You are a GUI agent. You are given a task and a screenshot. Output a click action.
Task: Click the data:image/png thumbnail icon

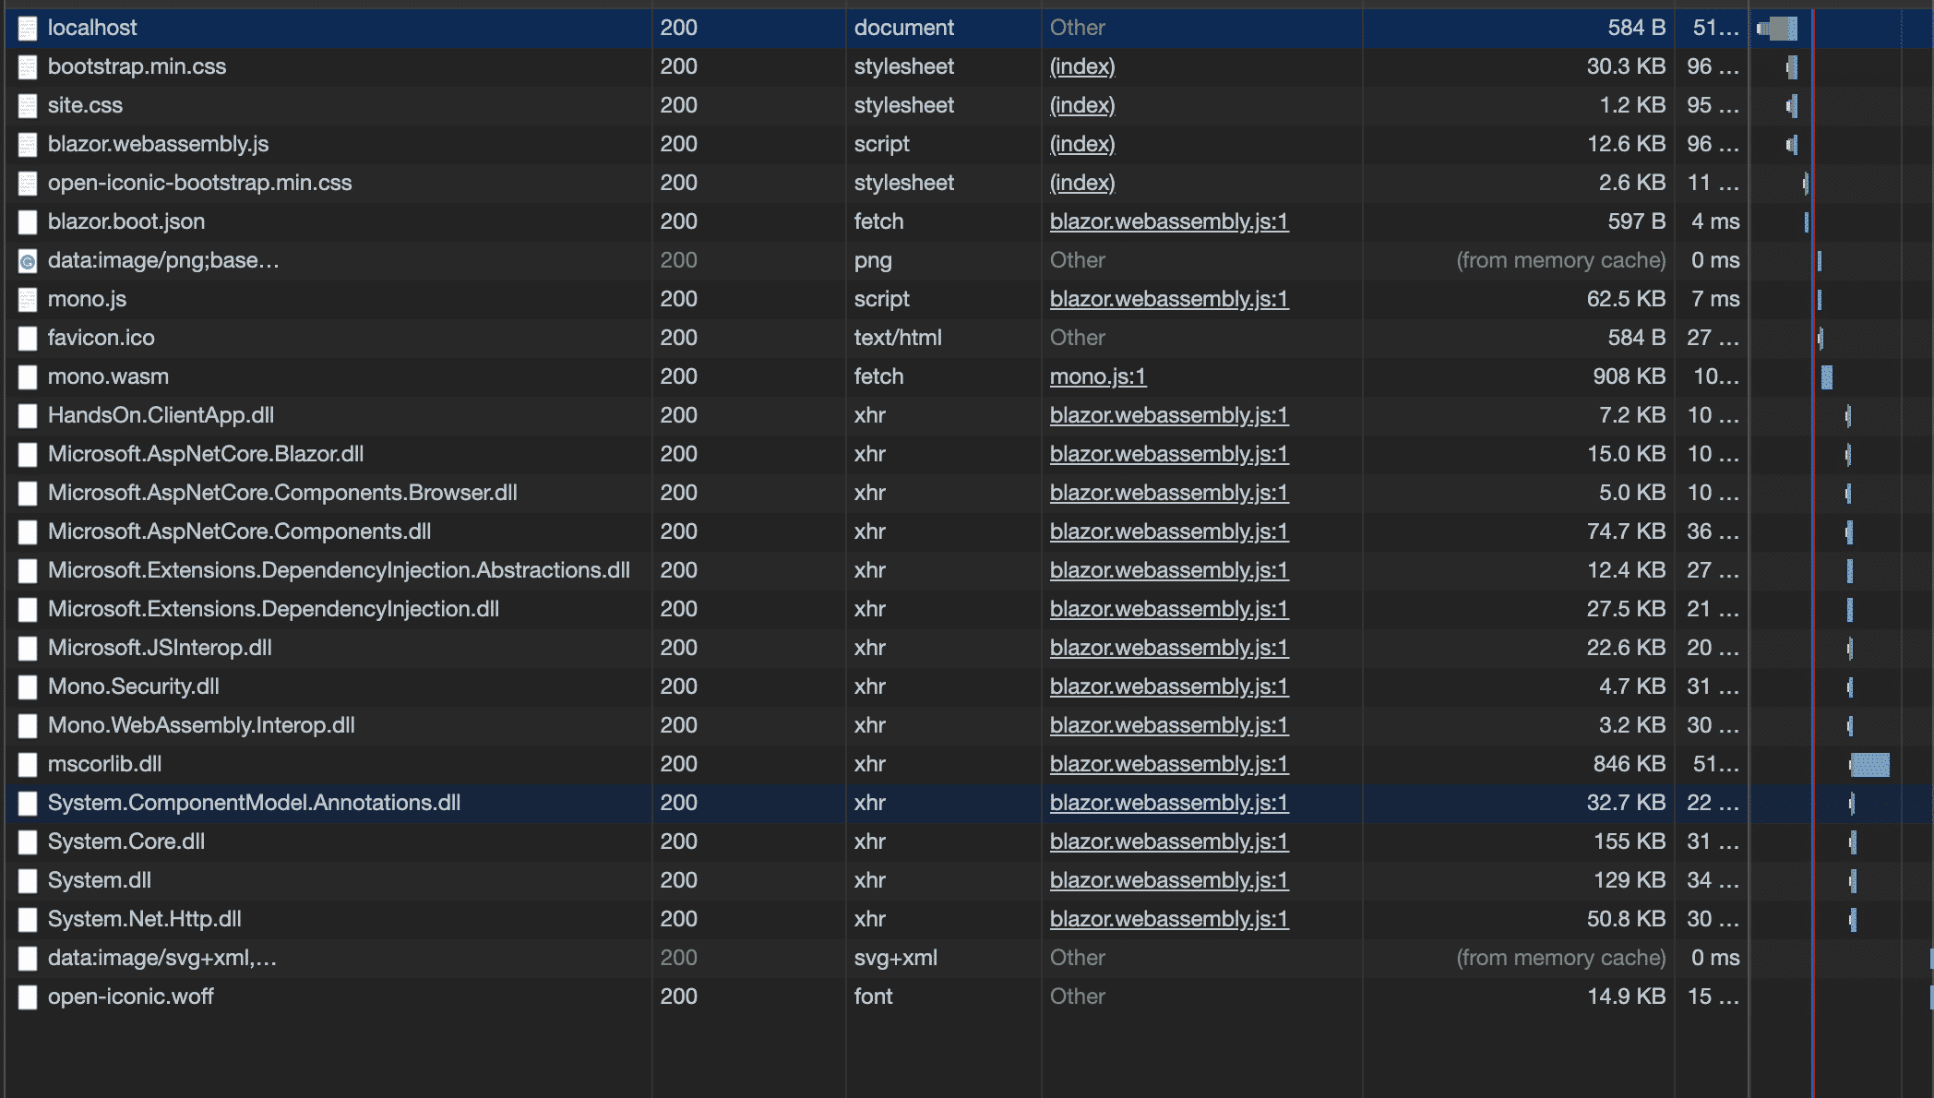click(28, 261)
